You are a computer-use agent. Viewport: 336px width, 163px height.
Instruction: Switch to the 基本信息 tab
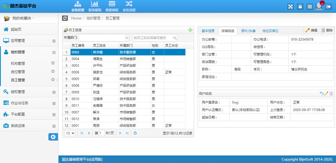pyautogui.click(x=208, y=31)
